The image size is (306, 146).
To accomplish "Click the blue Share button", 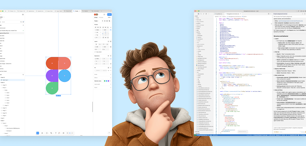I will tap(109, 14).
